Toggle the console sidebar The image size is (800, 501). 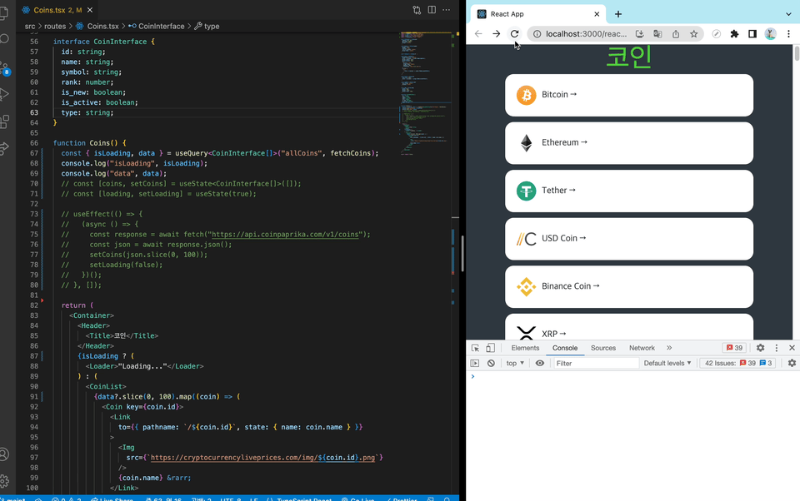pos(475,363)
